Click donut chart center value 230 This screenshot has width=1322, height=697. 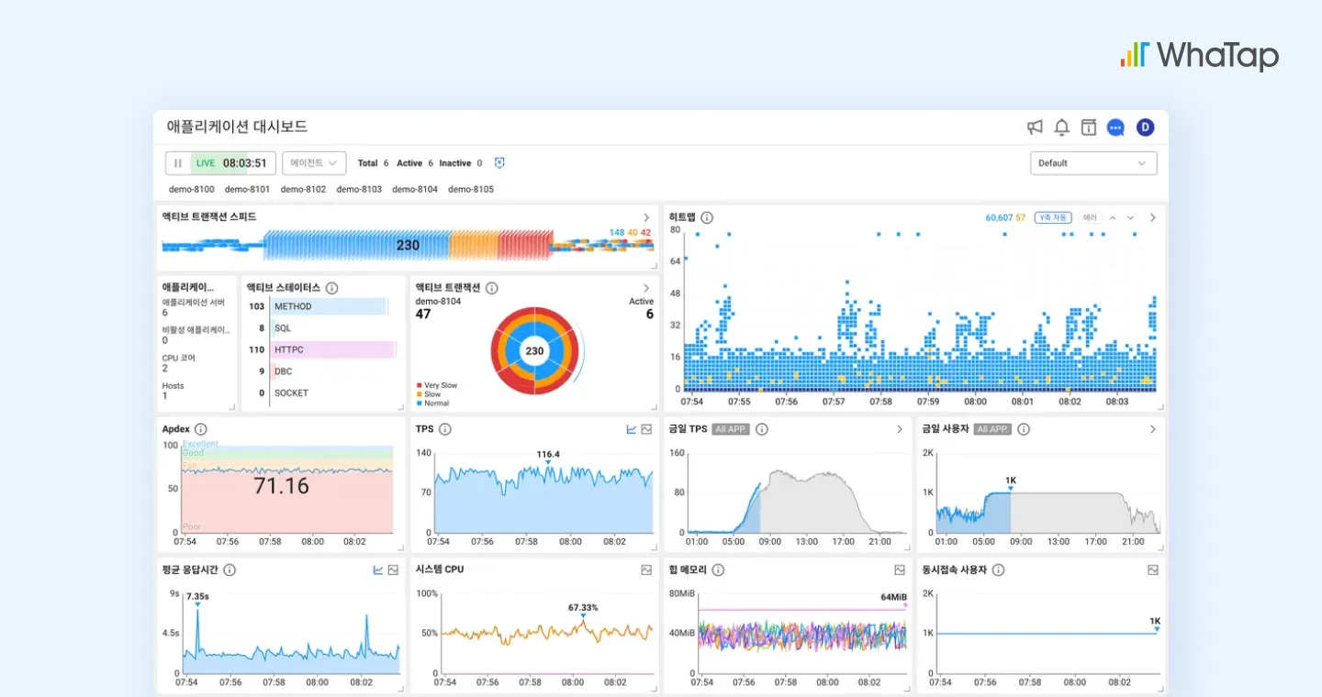pos(534,350)
